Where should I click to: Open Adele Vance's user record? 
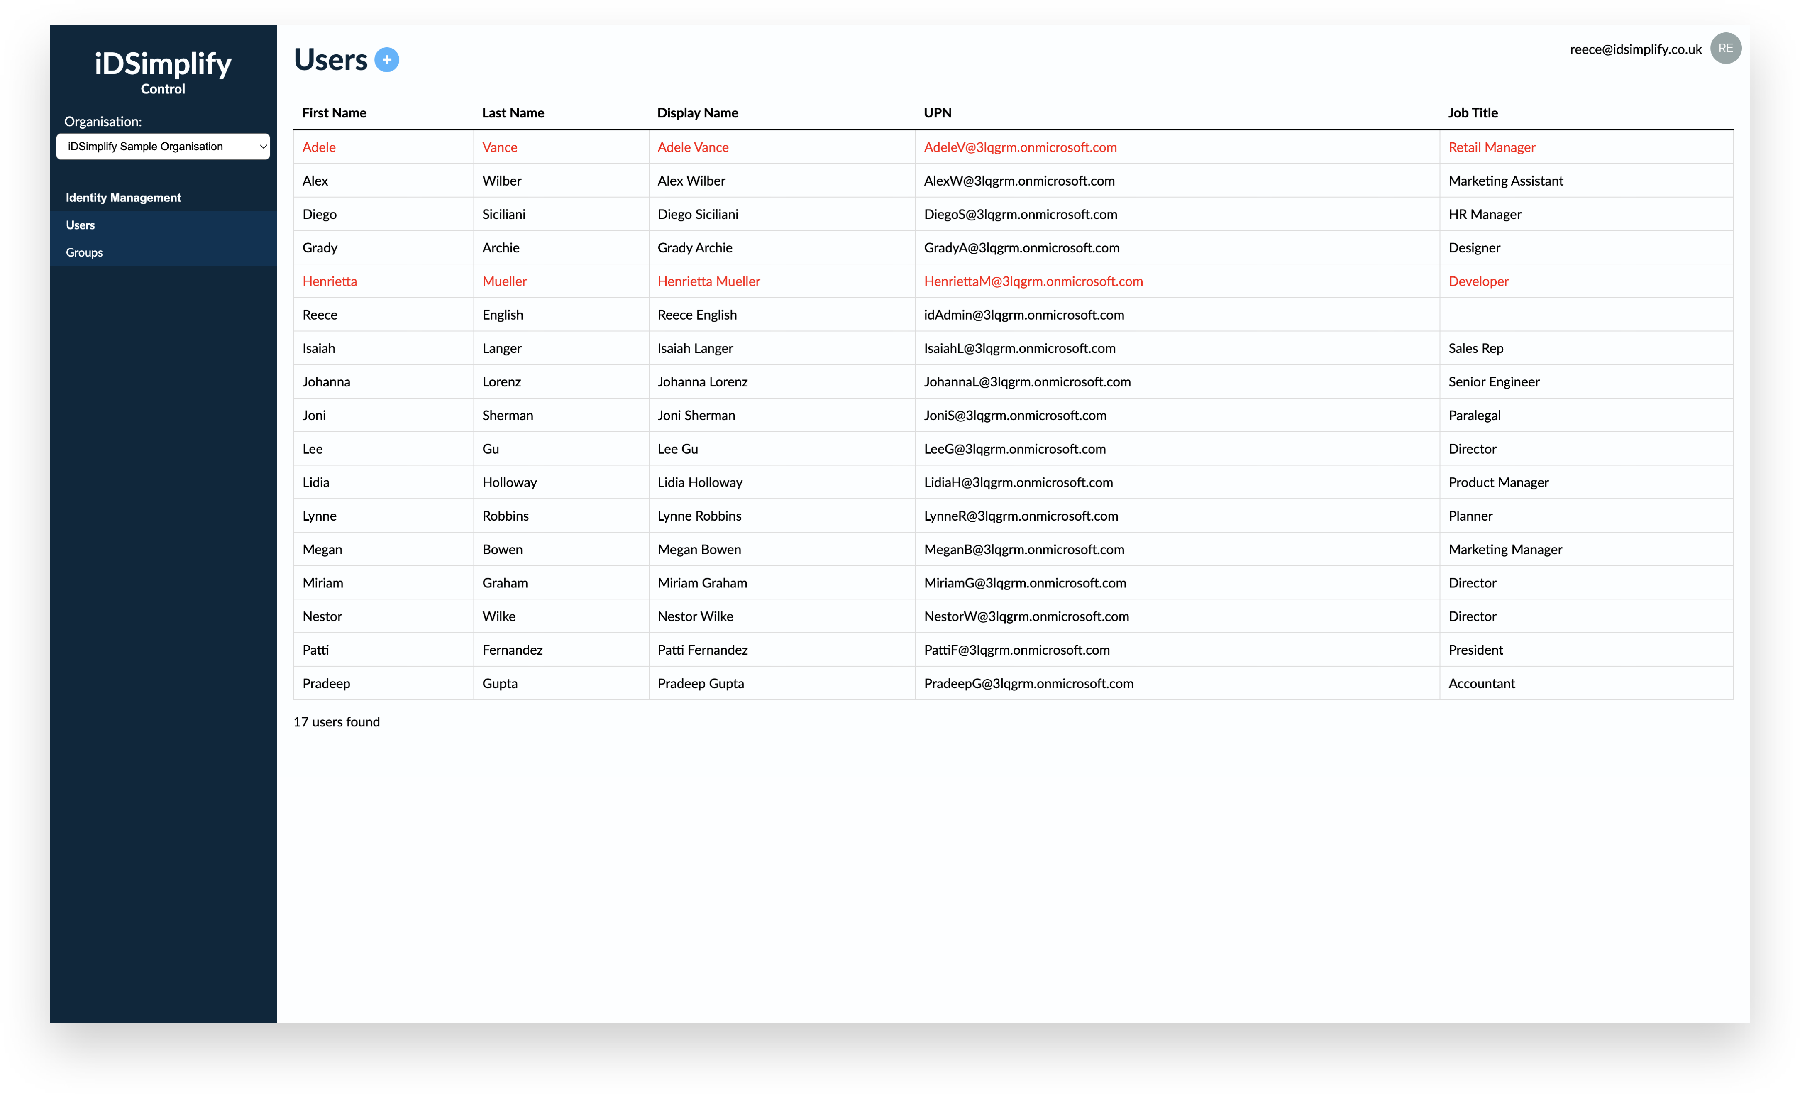tap(693, 147)
